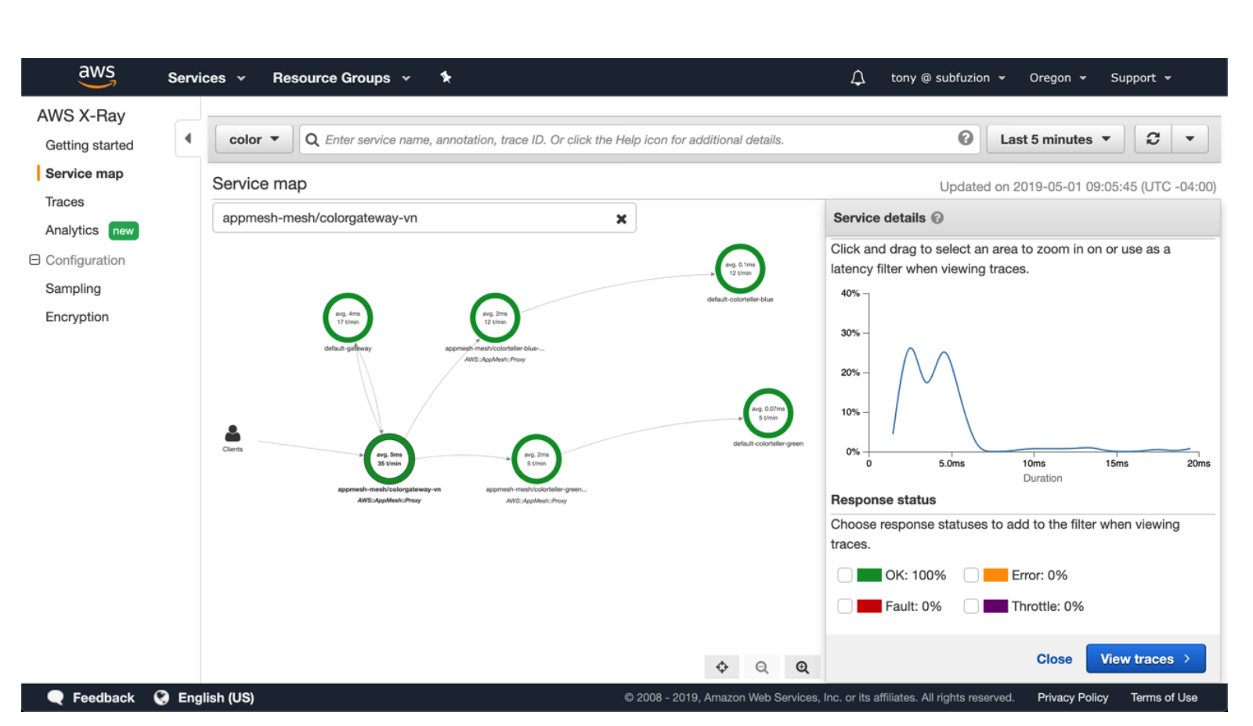The image size is (1253, 726).
Task: Open the Last 5 minutes time range
Action: [1055, 139]
